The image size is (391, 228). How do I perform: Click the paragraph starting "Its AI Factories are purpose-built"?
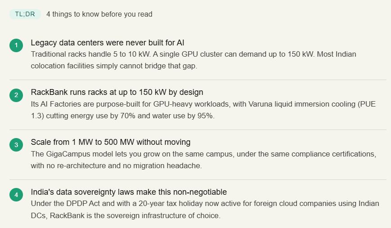[202, 110]
